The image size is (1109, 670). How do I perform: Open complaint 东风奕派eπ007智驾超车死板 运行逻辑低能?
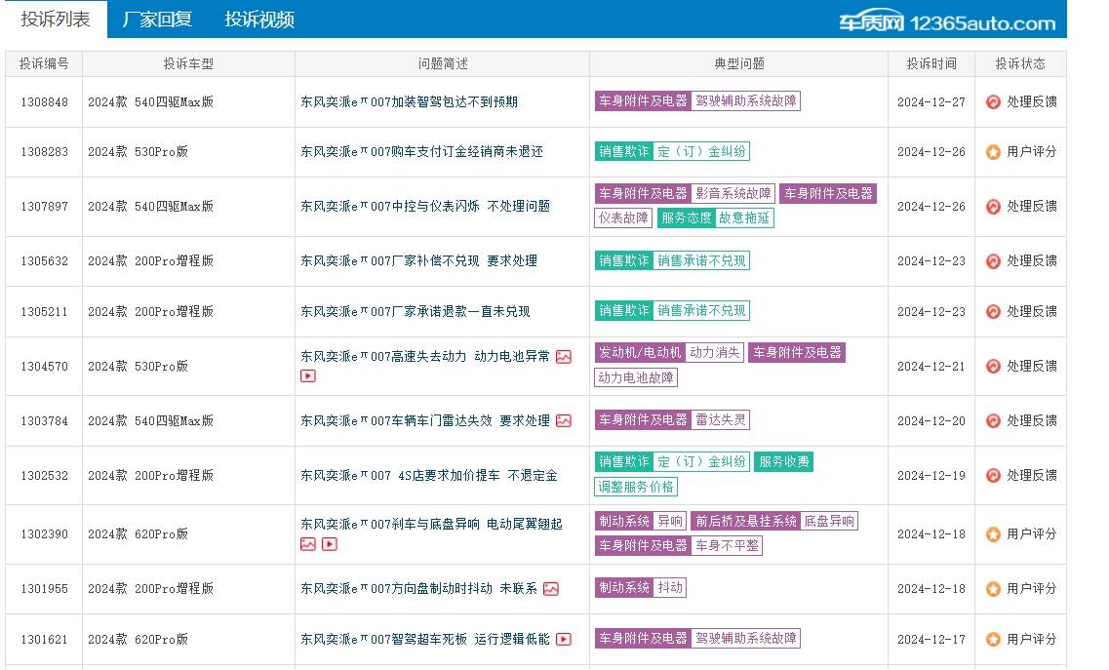point(425,639)
